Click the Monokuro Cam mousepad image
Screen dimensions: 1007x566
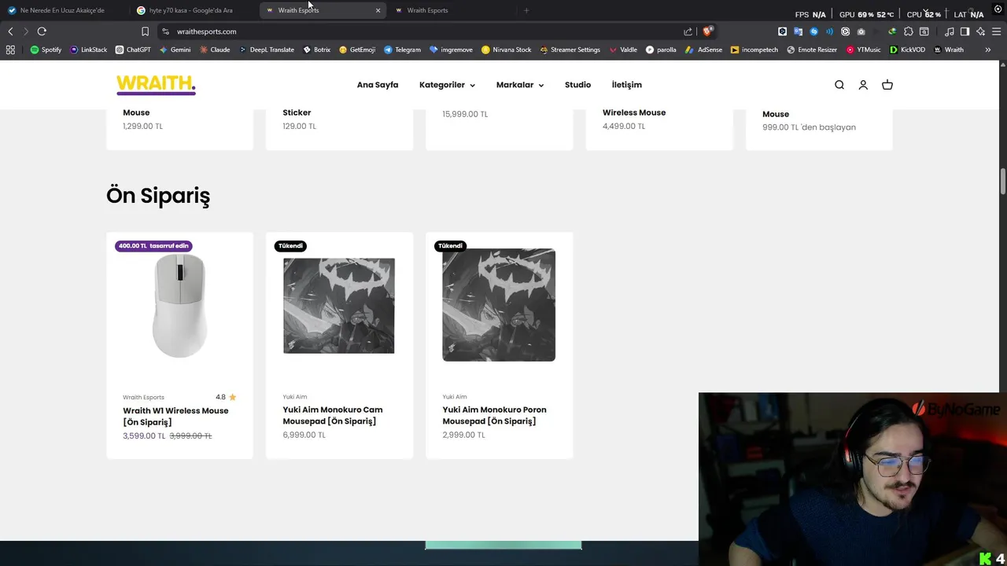coord(339,305)
